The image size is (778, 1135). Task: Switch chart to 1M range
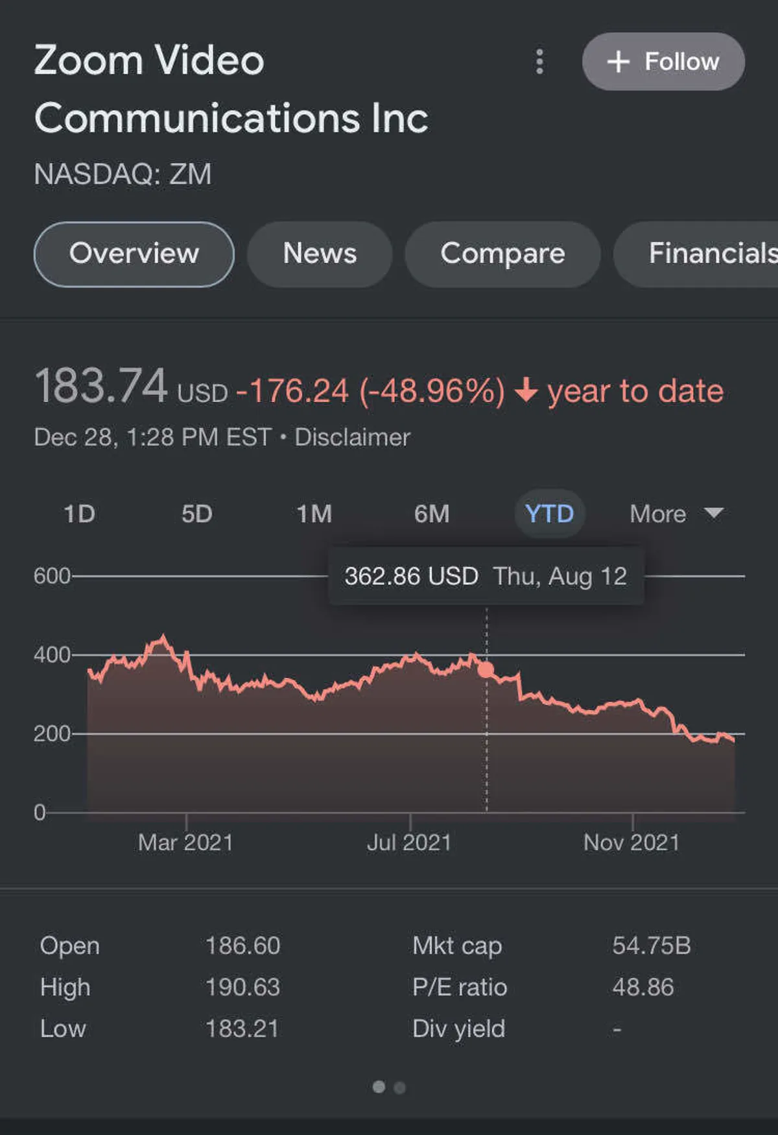tap(314, 514)
